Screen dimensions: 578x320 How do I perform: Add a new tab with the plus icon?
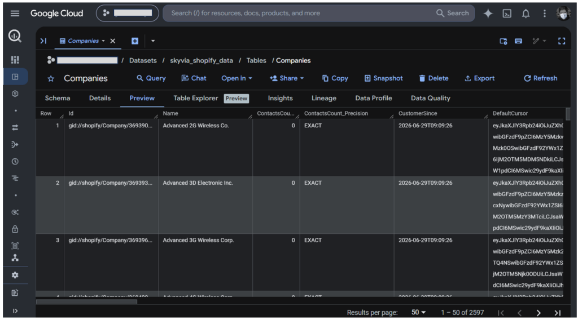pyautogui.click(x=135, y=41)
